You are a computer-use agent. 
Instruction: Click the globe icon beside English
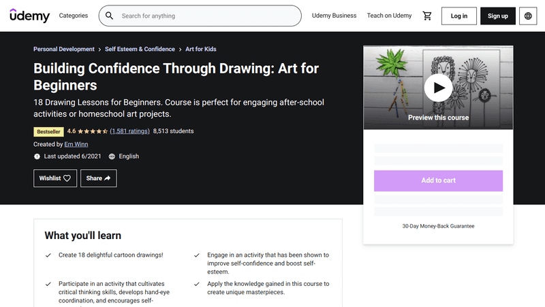[112, 157]
